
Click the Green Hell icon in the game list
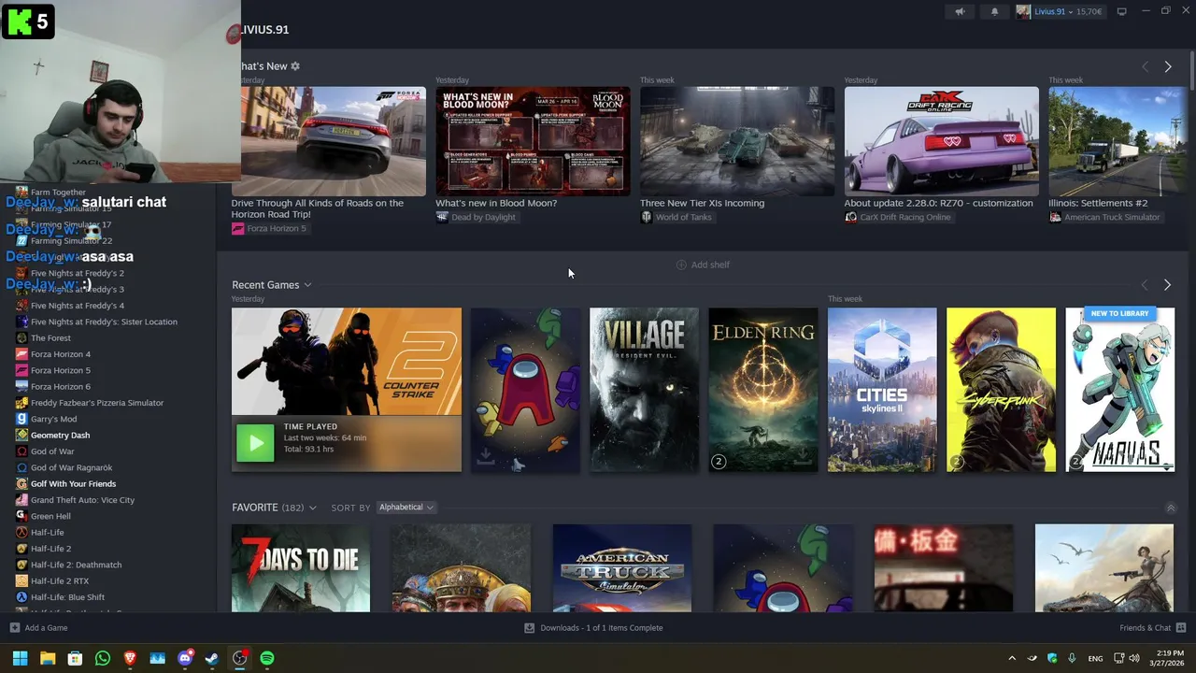coord(21,516)
